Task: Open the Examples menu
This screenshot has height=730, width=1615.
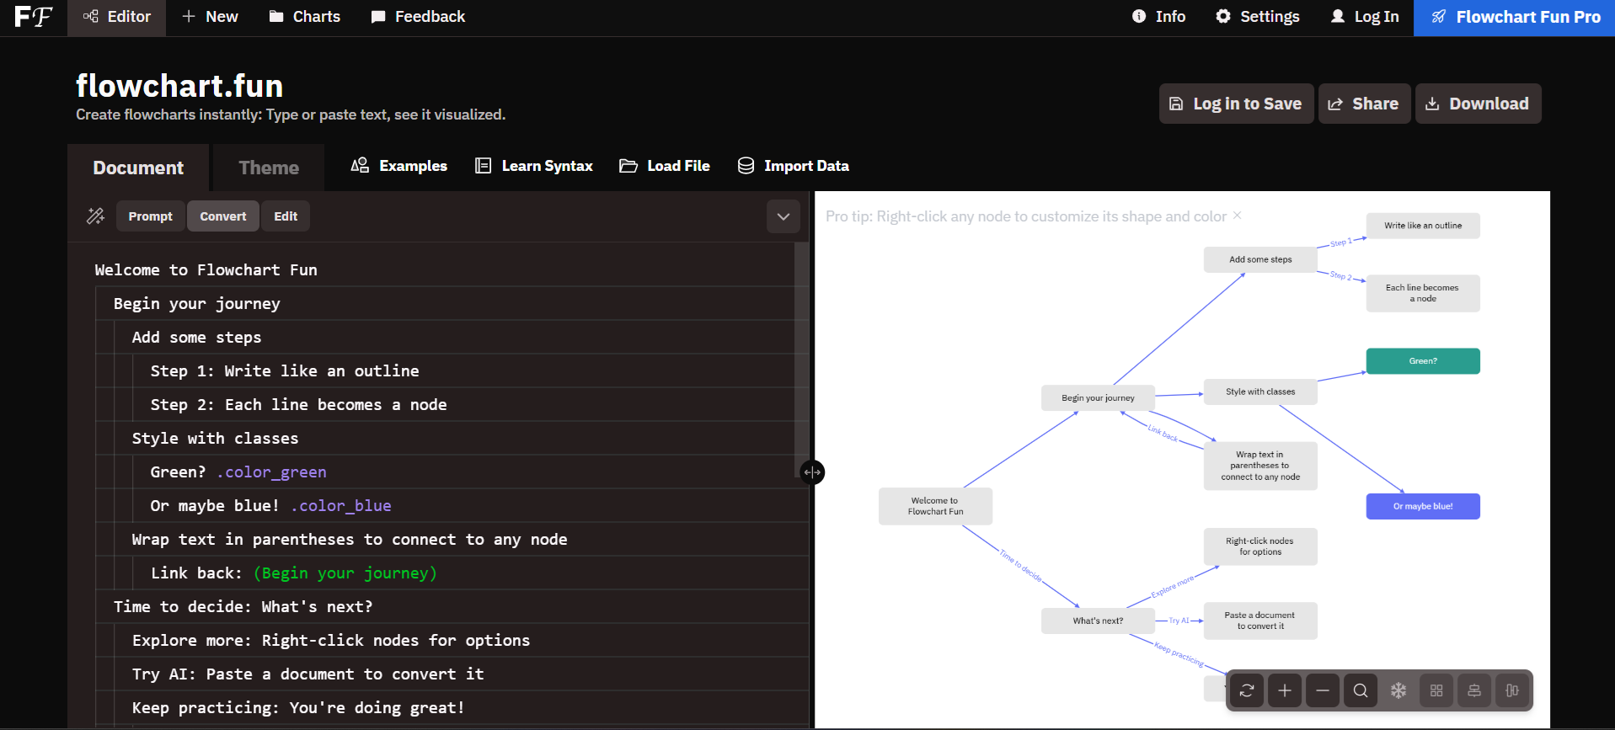Action: (398, 166)
